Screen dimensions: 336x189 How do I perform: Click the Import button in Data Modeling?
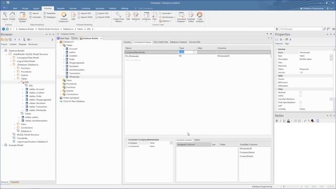click(34, 13)
